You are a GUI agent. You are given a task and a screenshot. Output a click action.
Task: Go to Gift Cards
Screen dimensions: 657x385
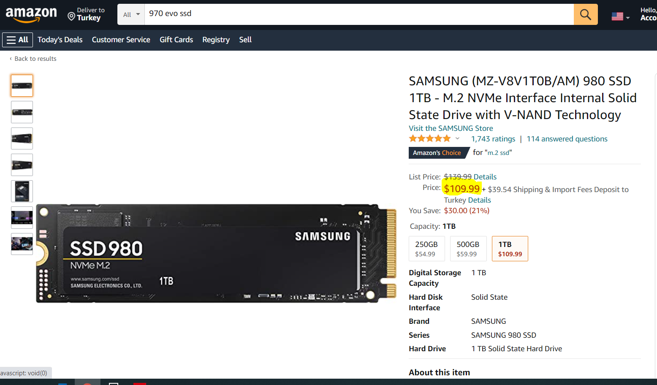(x=176, y=40)
